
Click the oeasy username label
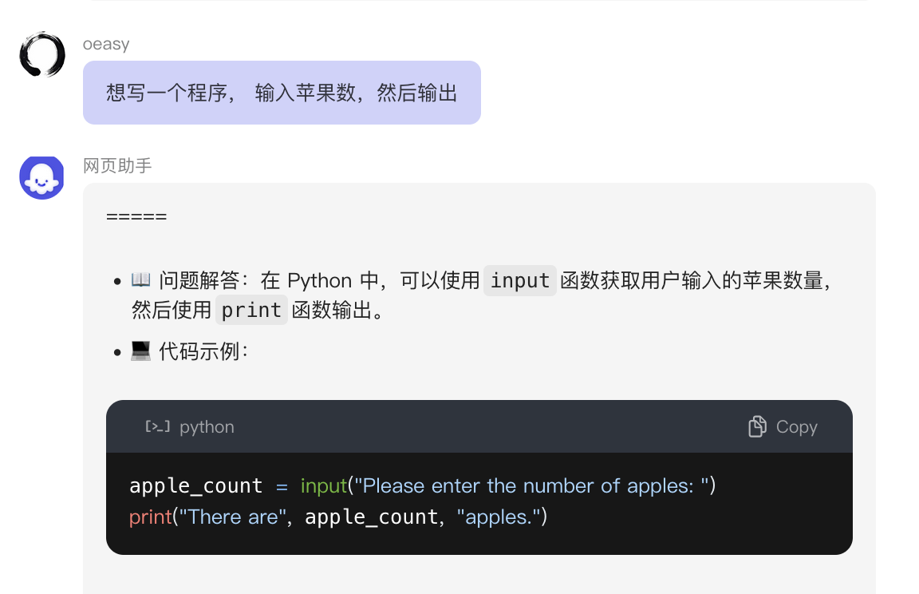(106, 43)
